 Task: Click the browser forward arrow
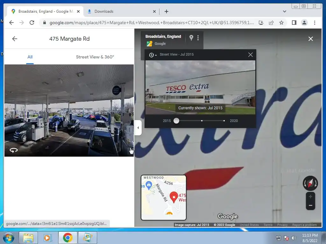tap(22, 23)
